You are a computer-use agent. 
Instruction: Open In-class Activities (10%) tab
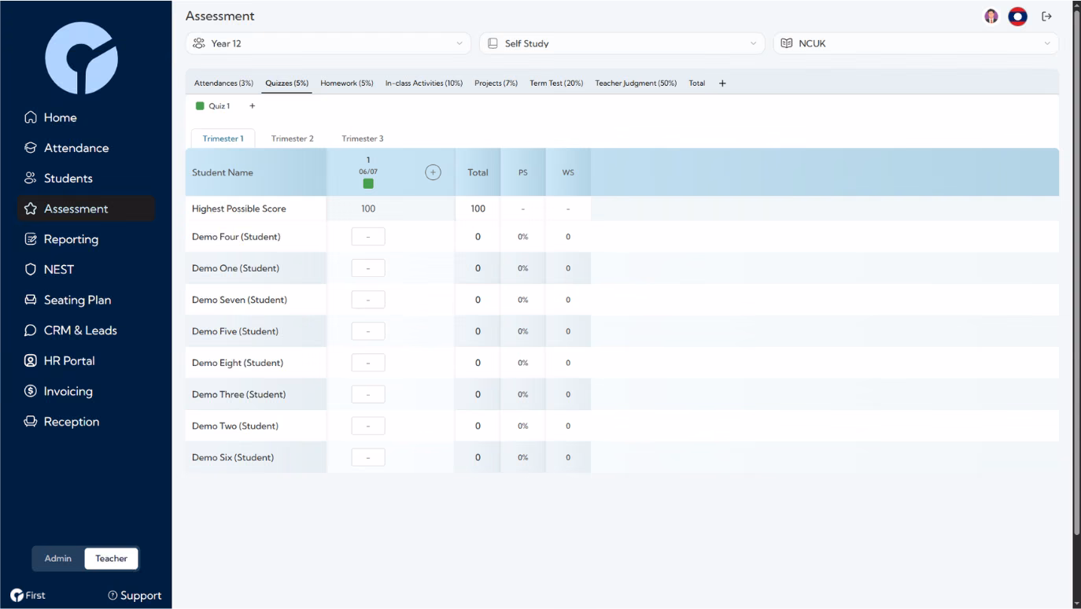coord(424,83)
